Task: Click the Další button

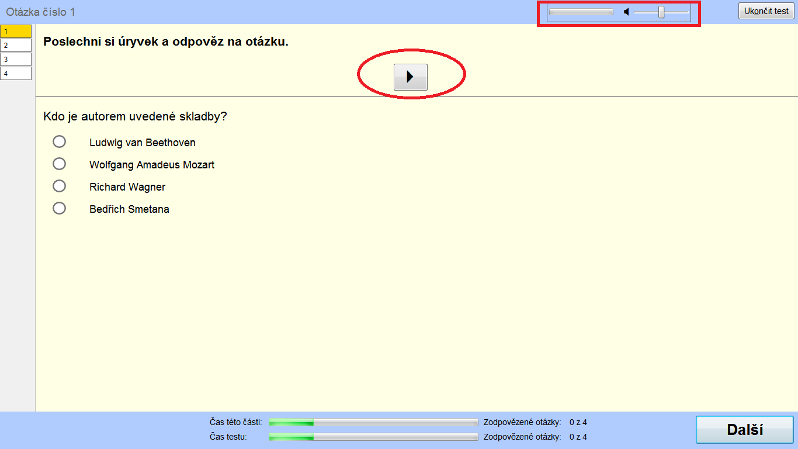Action: [745, 430]
